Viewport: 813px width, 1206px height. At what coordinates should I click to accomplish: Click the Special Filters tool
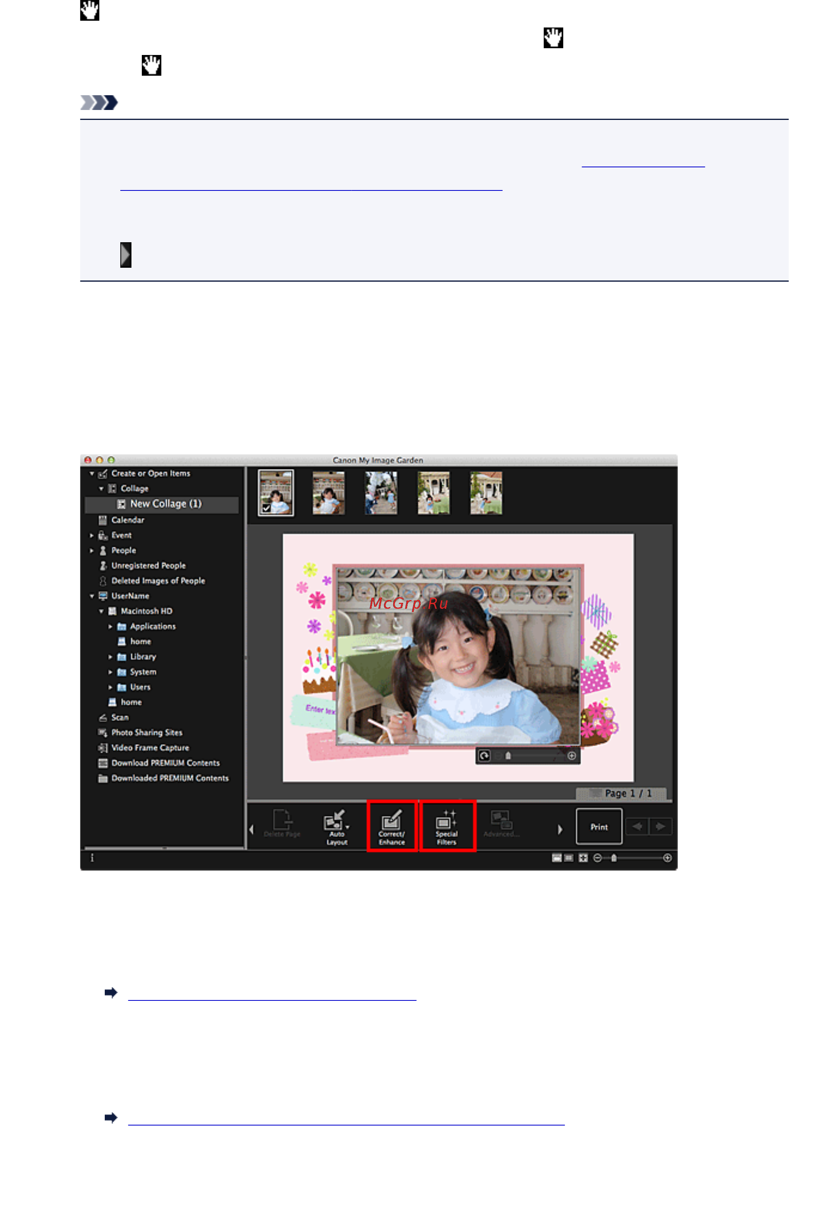pos(447,826)
